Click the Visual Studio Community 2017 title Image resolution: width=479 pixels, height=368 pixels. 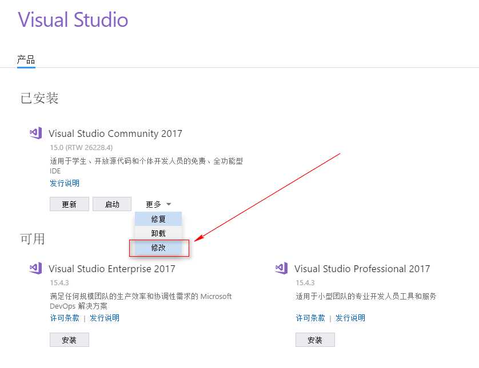pos(115,134)
